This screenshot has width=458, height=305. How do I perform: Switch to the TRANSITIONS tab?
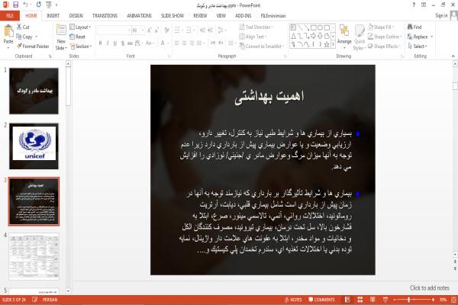(x=105, y=15)
